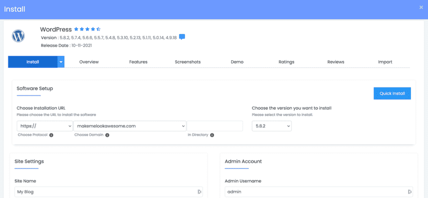Open the Screenshots tab
Viewport: 428px width, 198px height.
click(188, 62)
